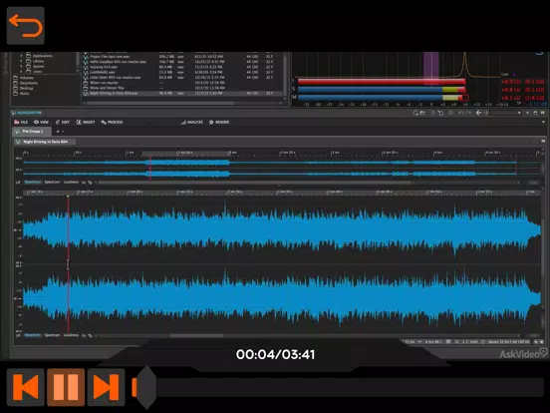Screen dimensions: 550x413
Task: Switch overview to Waveform display
Action: pyautogui.click(x=33, y=182)
